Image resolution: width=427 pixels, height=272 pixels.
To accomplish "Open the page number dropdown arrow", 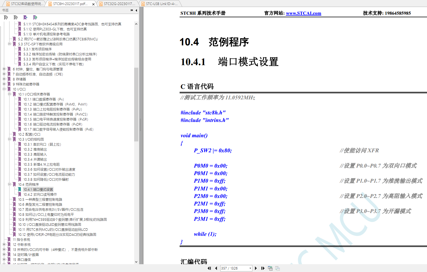I will (250, 268).
